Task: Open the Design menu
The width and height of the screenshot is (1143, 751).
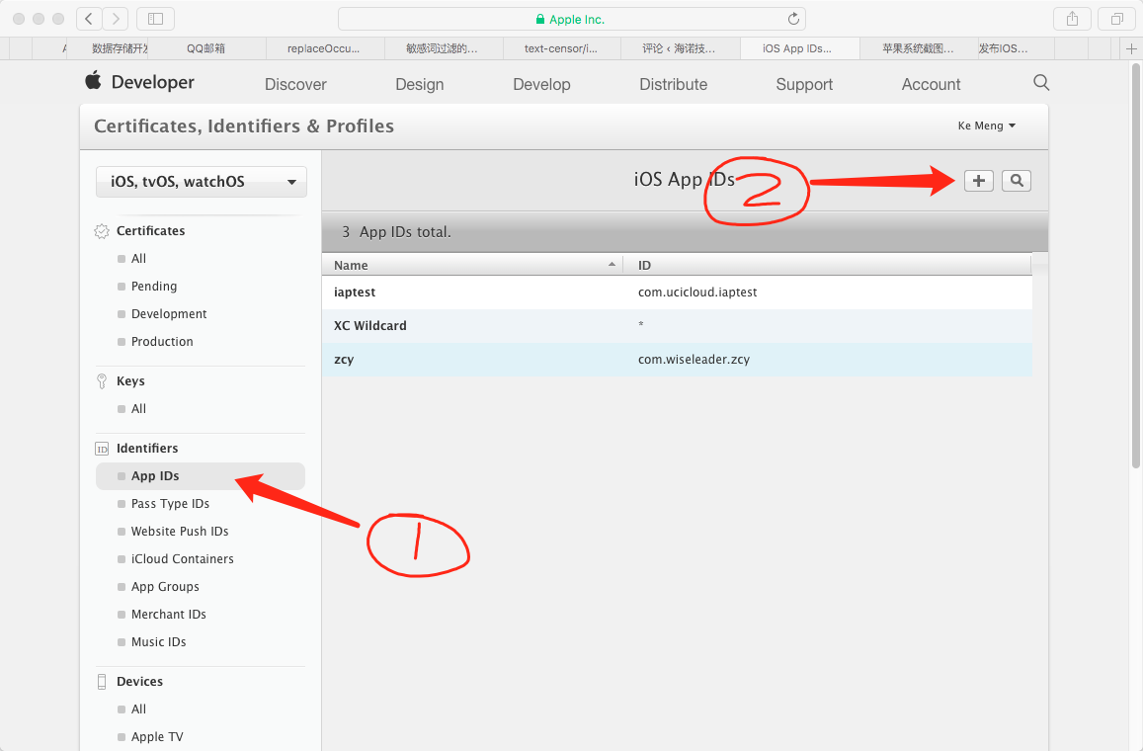Action: click(x=419, y=85)
